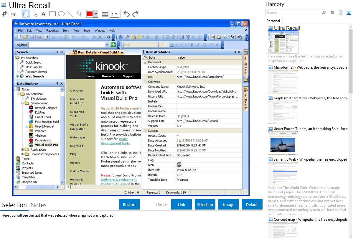Collapse the System attribute group
This screenshot has height=239, width=353.
click(145, 131)
